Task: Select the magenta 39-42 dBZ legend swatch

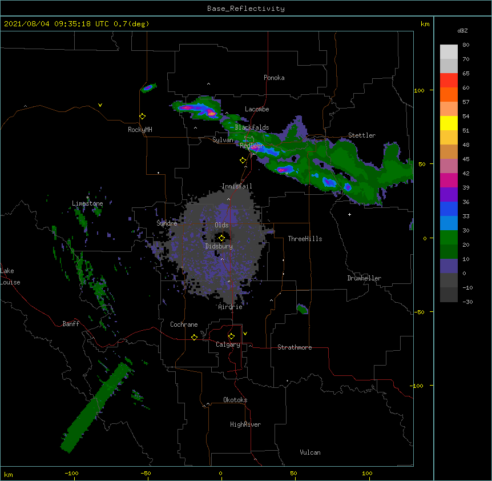Action: [x=449, y=180]
